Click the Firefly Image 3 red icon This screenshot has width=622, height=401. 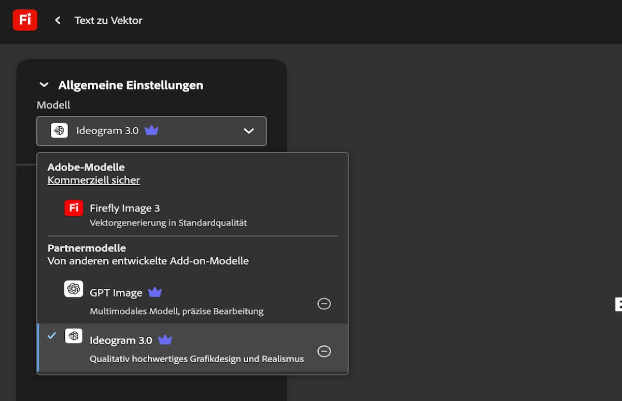(74, 207)
